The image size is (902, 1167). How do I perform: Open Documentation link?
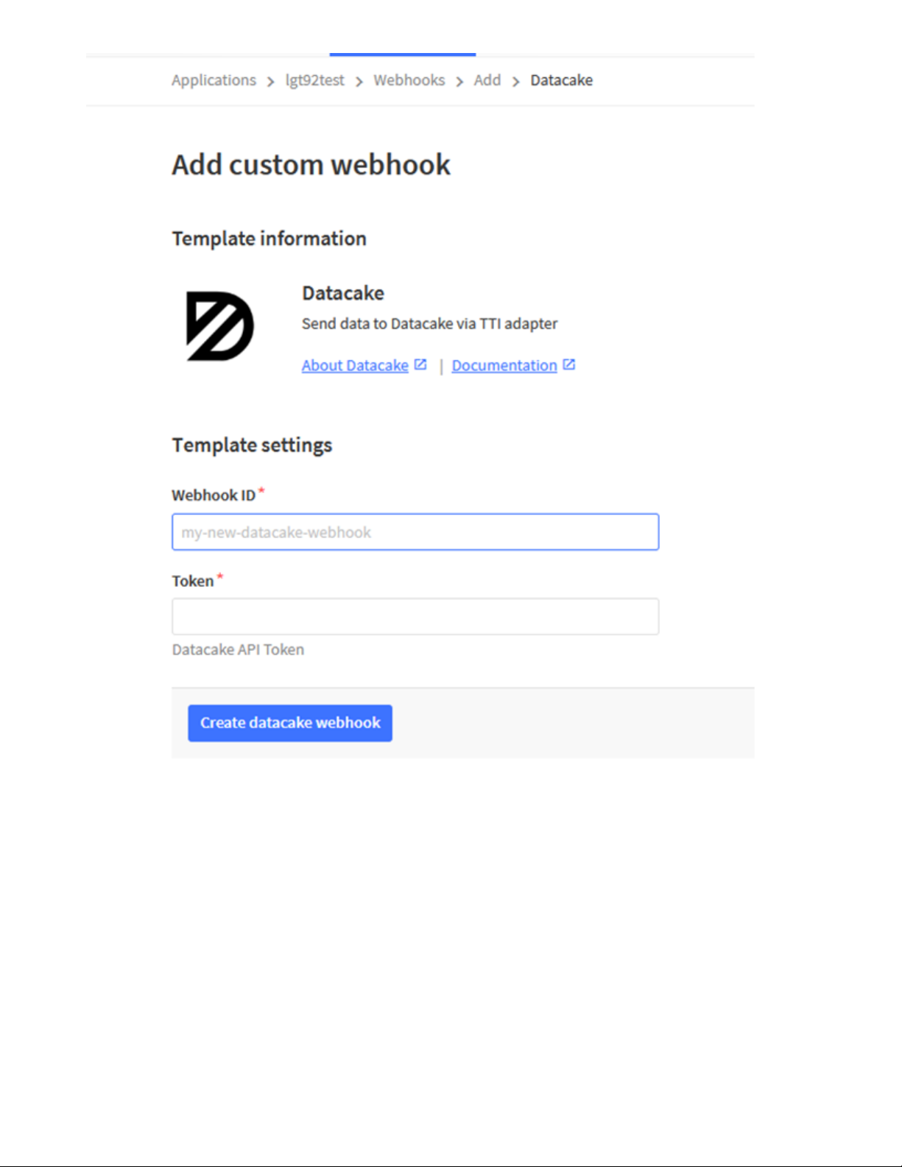(504, 365)
